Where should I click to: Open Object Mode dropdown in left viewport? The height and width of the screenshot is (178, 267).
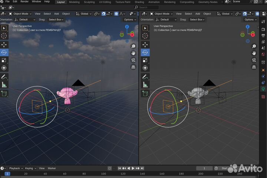click(20, 14)
